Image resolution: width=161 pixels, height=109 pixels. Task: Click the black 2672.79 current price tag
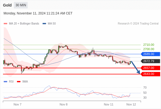coord(150,61)
